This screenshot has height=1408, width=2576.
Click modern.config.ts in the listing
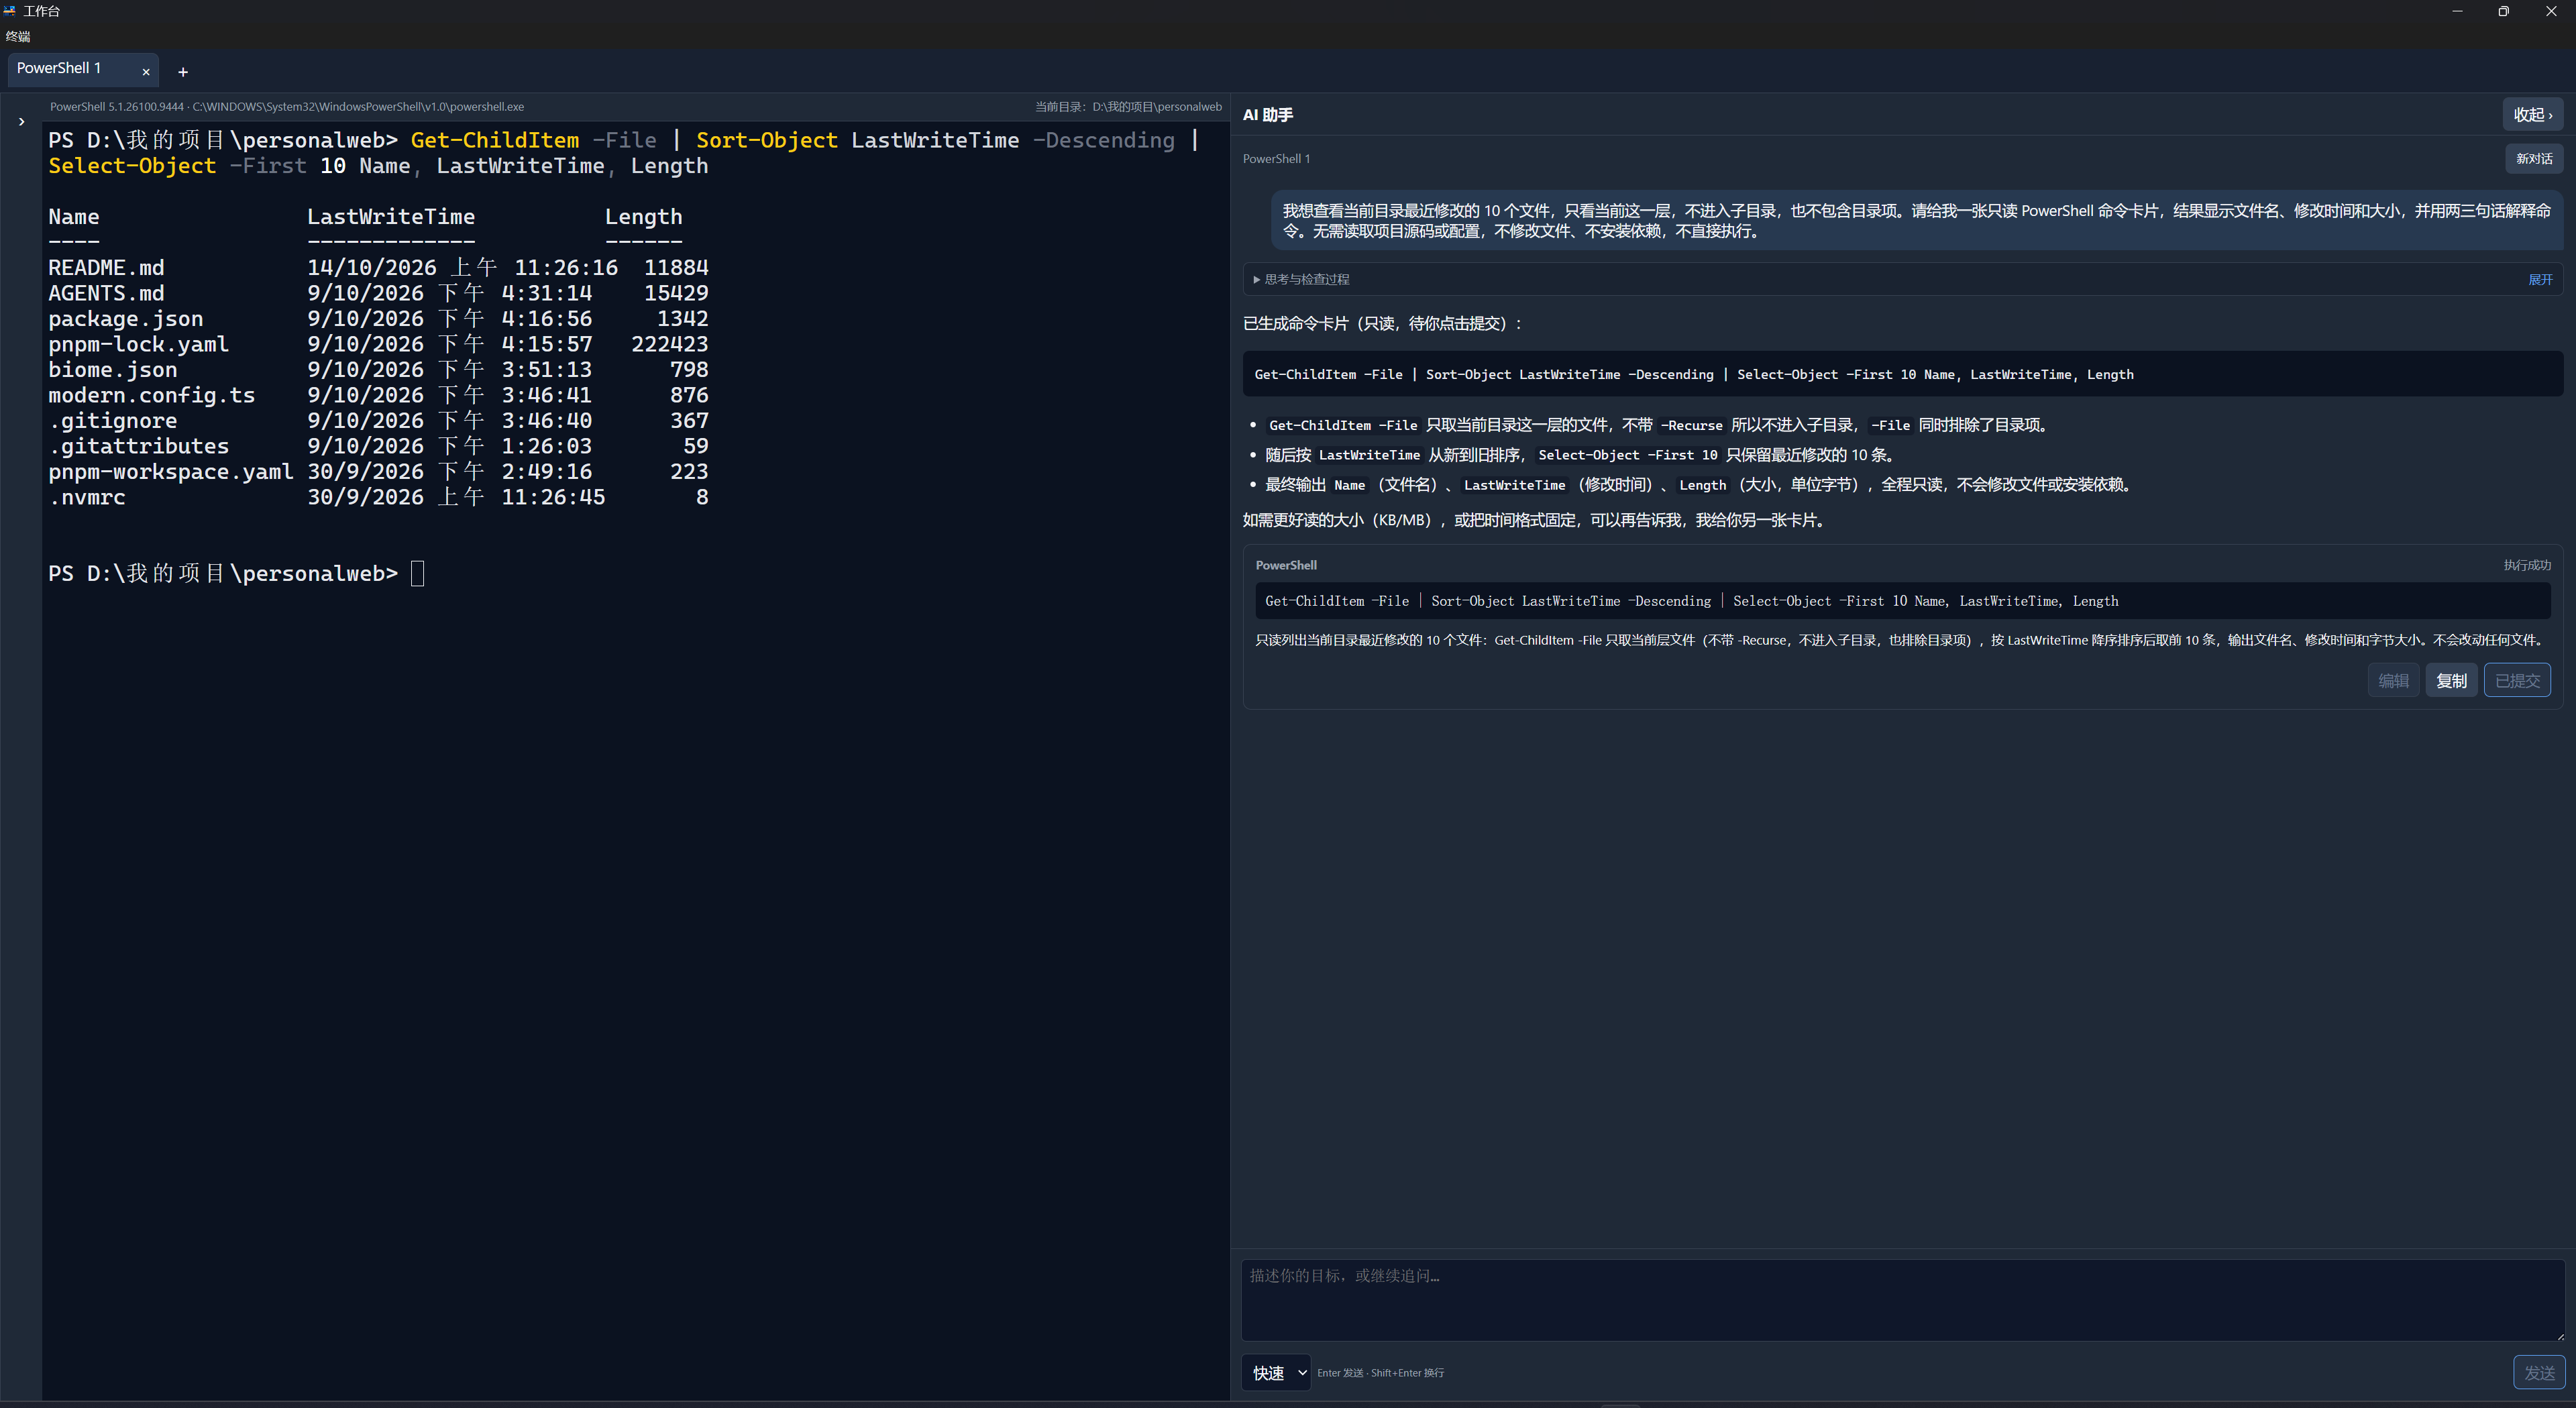click(152, 396)
